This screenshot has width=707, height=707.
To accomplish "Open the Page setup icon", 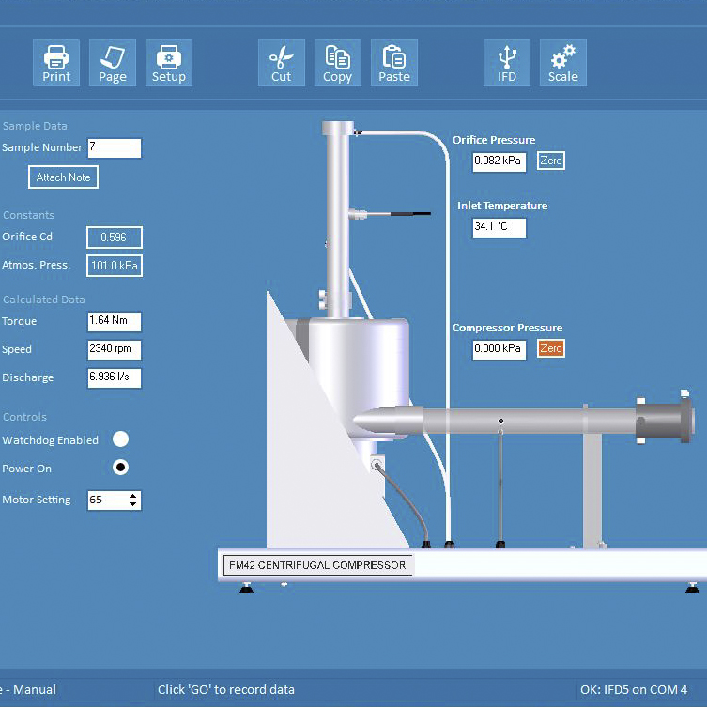I will point(113,63).
